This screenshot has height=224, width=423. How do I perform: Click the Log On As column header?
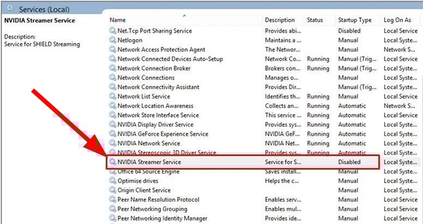point(397,20)
